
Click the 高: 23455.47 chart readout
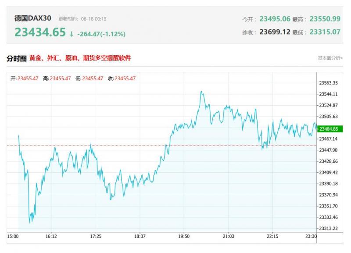point(57,78)
